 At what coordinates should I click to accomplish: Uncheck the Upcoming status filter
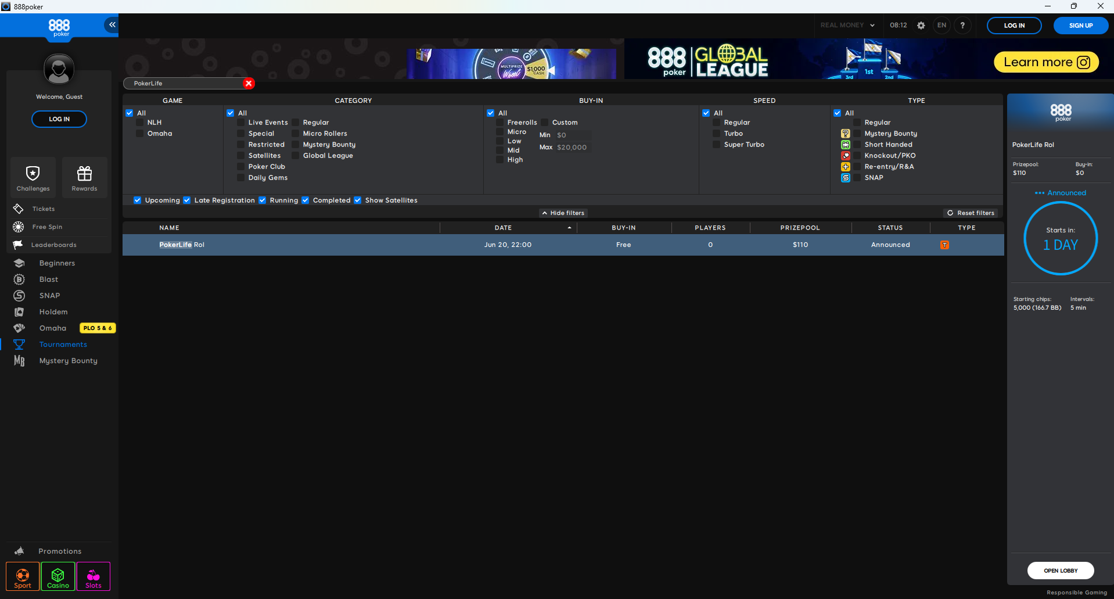(138, 200)
